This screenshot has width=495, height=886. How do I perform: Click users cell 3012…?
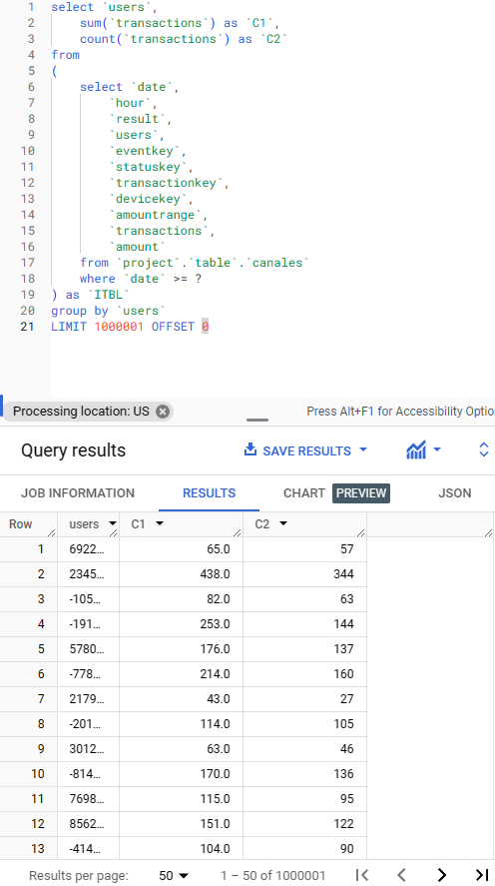87,749
